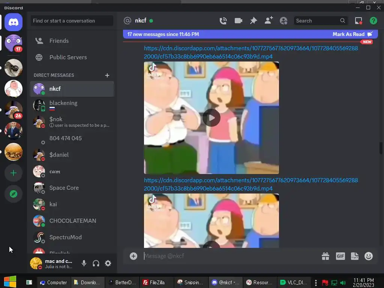Image resolution: width=384 pixels, height=288 pixels.
Task: Play the first Family Guy video
Action: (211, 118)
